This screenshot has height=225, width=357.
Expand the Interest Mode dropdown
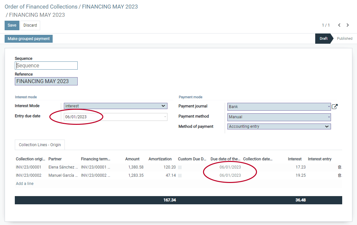(x=115, y=106)
